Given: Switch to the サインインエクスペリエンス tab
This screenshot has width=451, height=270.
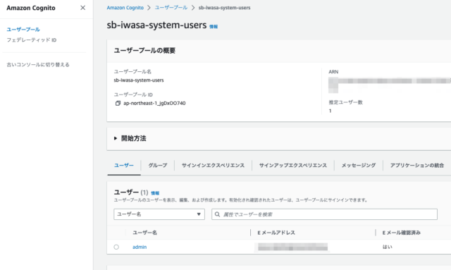Looking at the screenshot, I should coord(213,165).
